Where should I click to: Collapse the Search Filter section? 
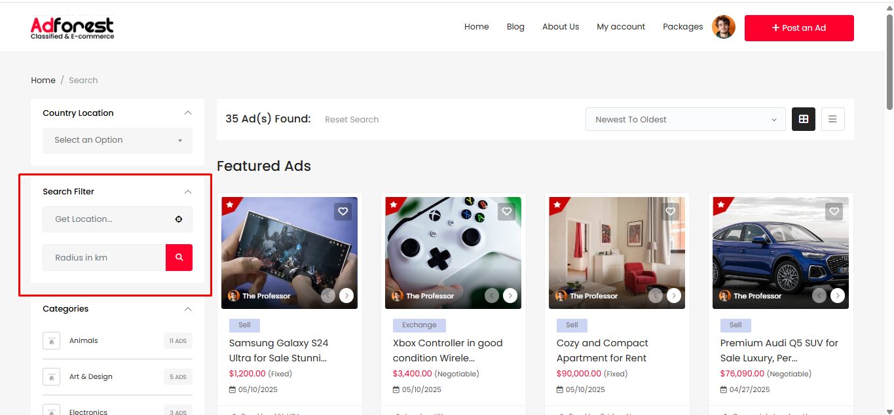pyautogui.click(x=188, y=192)
